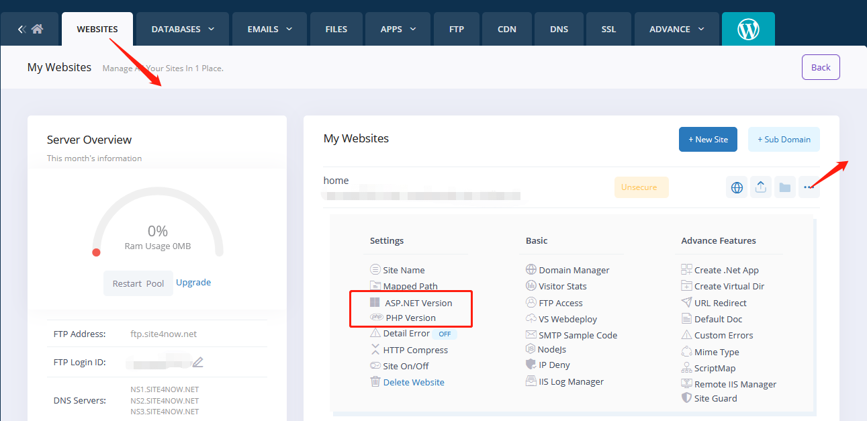Click the New Site button
This screenshot has width=867, height=421.
[x=707, y=140]
